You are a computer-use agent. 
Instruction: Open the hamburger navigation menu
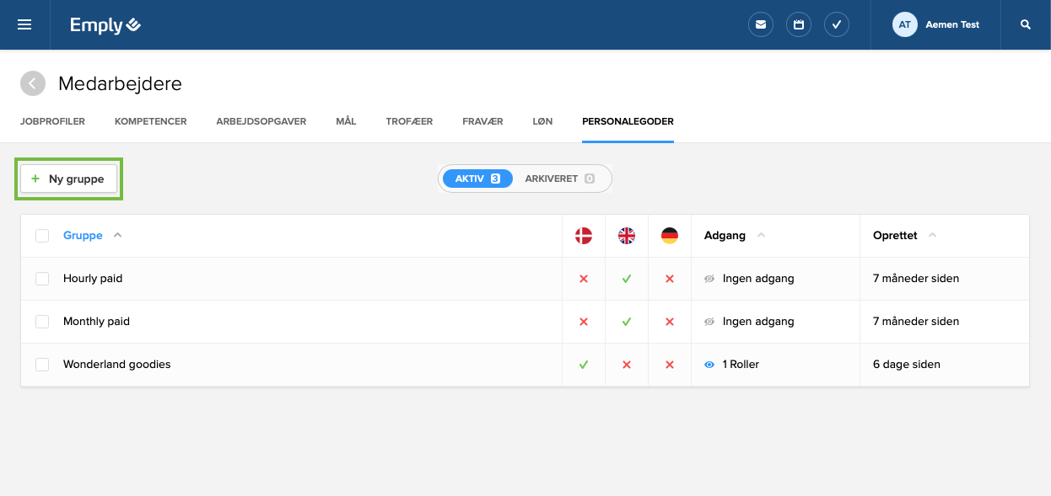coord(24,24)
